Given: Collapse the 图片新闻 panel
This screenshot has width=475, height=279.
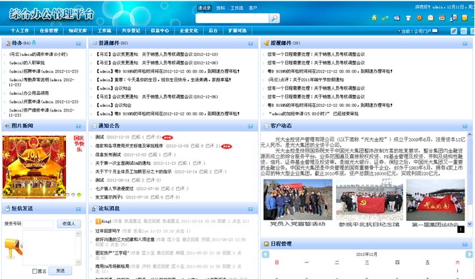Looking at the screenshot, I should click(78, 127).
